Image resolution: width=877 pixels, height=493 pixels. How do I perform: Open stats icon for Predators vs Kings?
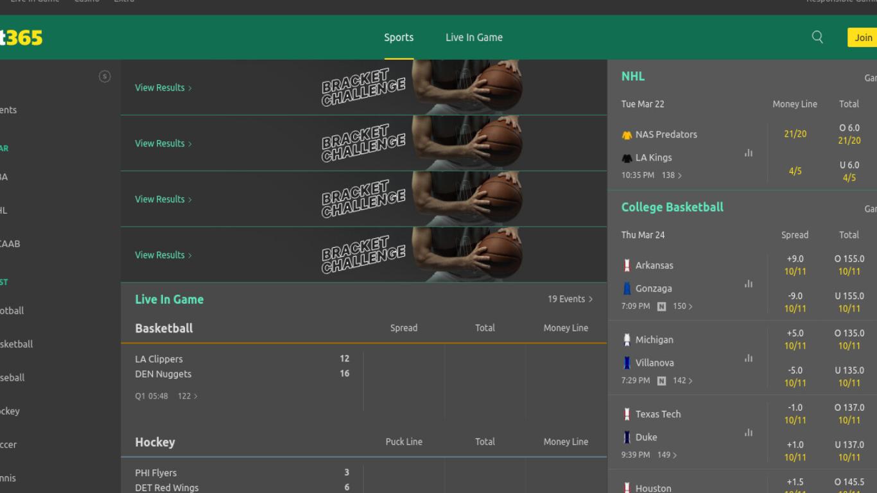click(749, 153)
